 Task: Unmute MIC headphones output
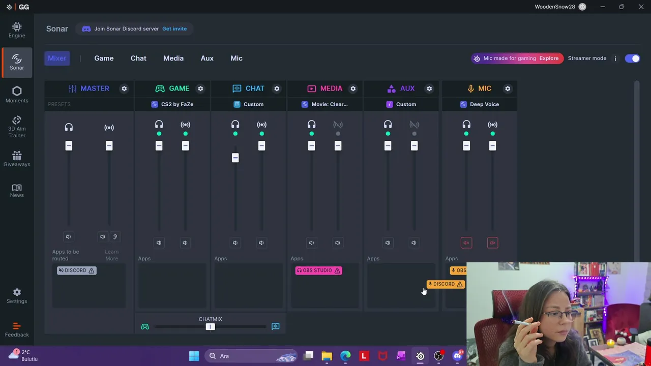(x=466, y=242)
